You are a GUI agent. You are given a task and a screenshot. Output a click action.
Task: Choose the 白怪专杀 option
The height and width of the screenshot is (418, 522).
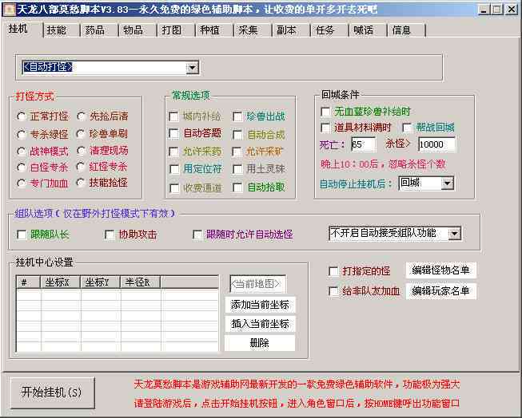(x=22, y=168)
